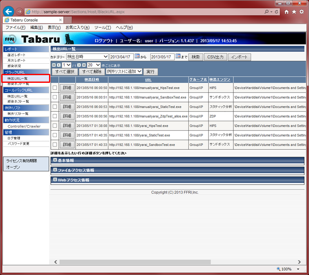Open the browser home page icon
Viewport: 309px width, 275px height.
[x=287, y=12]
